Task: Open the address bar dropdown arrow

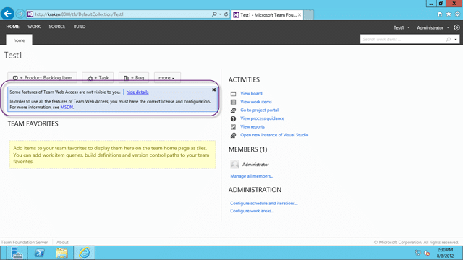Action: pos(220,14)
